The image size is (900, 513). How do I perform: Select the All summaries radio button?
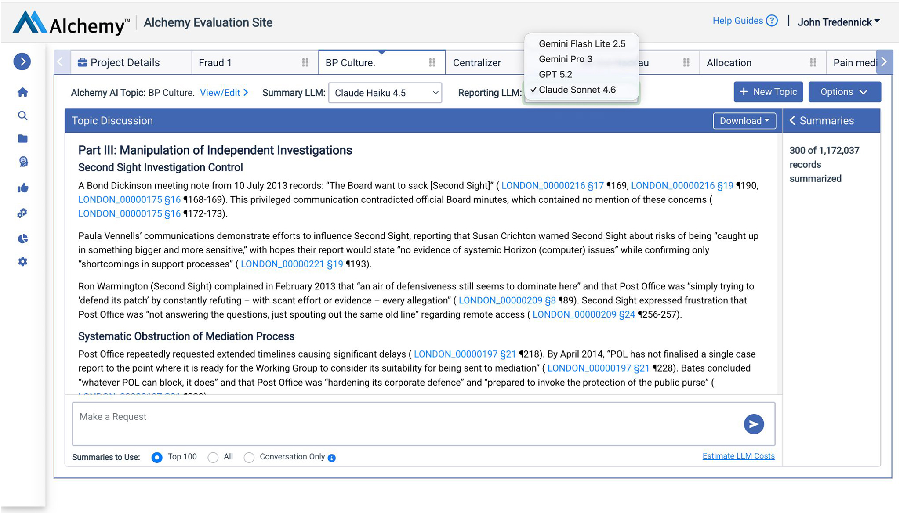point(213,458)
